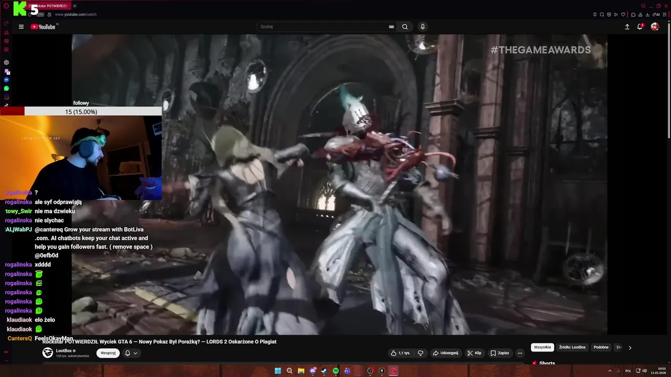Open the taskbar clock and date
This screenshot has height=377, width=671.
pyautogui.click(x=658, y=371)
